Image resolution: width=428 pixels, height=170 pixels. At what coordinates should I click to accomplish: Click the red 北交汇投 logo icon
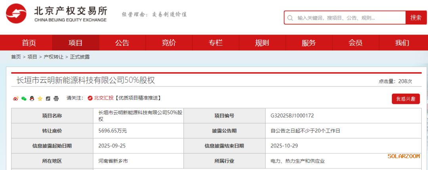(x=90, y=98)
